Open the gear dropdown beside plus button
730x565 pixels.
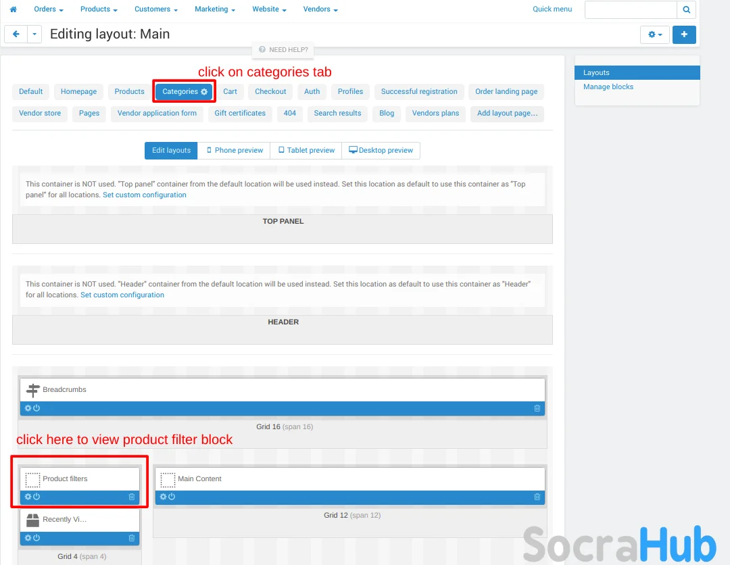[654, 34]
